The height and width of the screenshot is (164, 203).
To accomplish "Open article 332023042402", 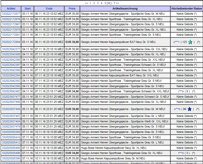I will (11, 91).
